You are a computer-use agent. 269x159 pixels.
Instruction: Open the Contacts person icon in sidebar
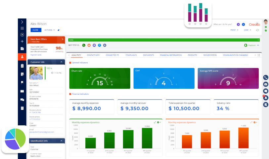(x=22, y=57)
